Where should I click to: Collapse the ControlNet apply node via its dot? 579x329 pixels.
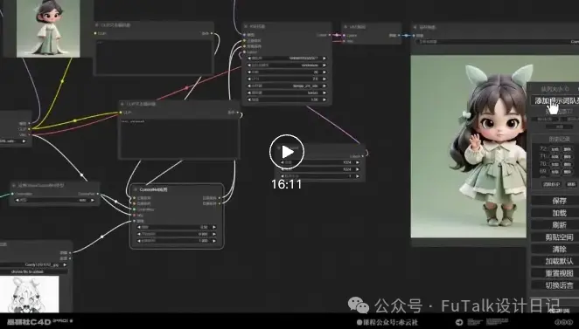pos(136,189)
